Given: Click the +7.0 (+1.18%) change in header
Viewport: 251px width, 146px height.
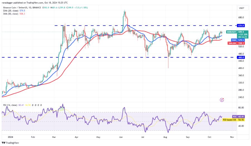Looking at the screenshot, I should (x=81, y=8).
